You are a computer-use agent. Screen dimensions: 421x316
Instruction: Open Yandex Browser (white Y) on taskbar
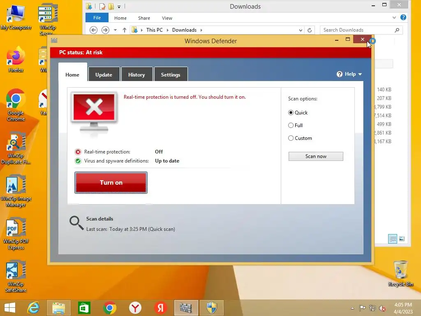click(135, 308)
